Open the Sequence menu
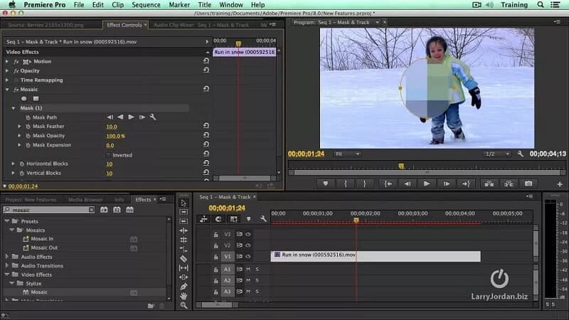Viewport: 569px width, 320px height. [x=146, y=5]
